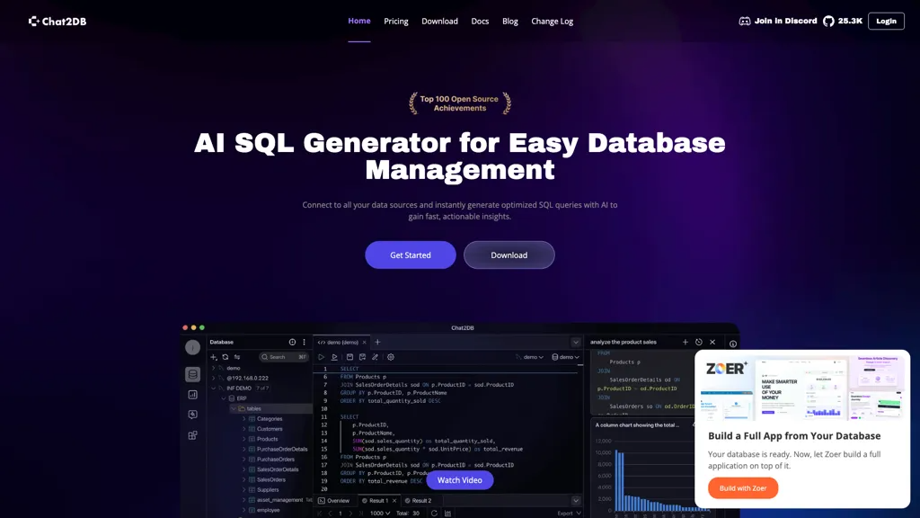Click the Run query play icon
This screenshot has width=920, height=518.
(x=321, y=357)
